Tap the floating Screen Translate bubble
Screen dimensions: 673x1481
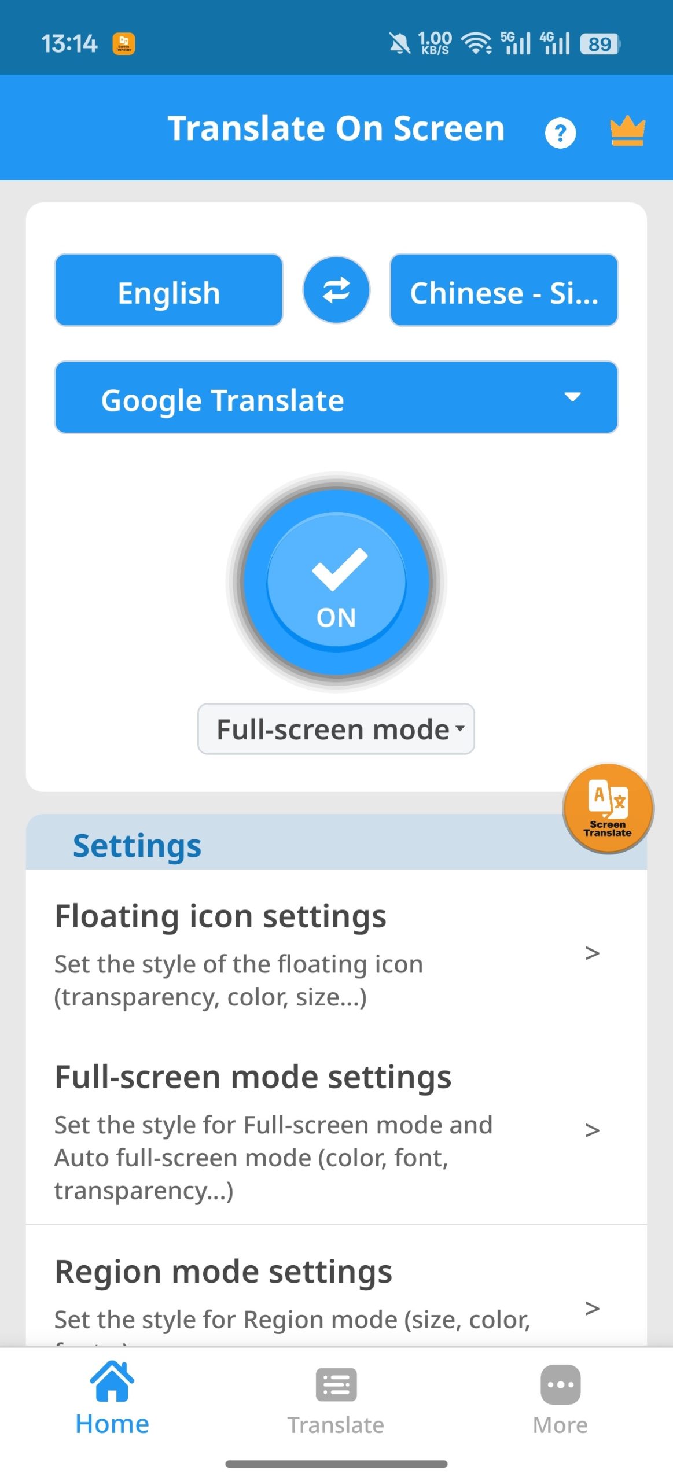[x=608, y=808]
